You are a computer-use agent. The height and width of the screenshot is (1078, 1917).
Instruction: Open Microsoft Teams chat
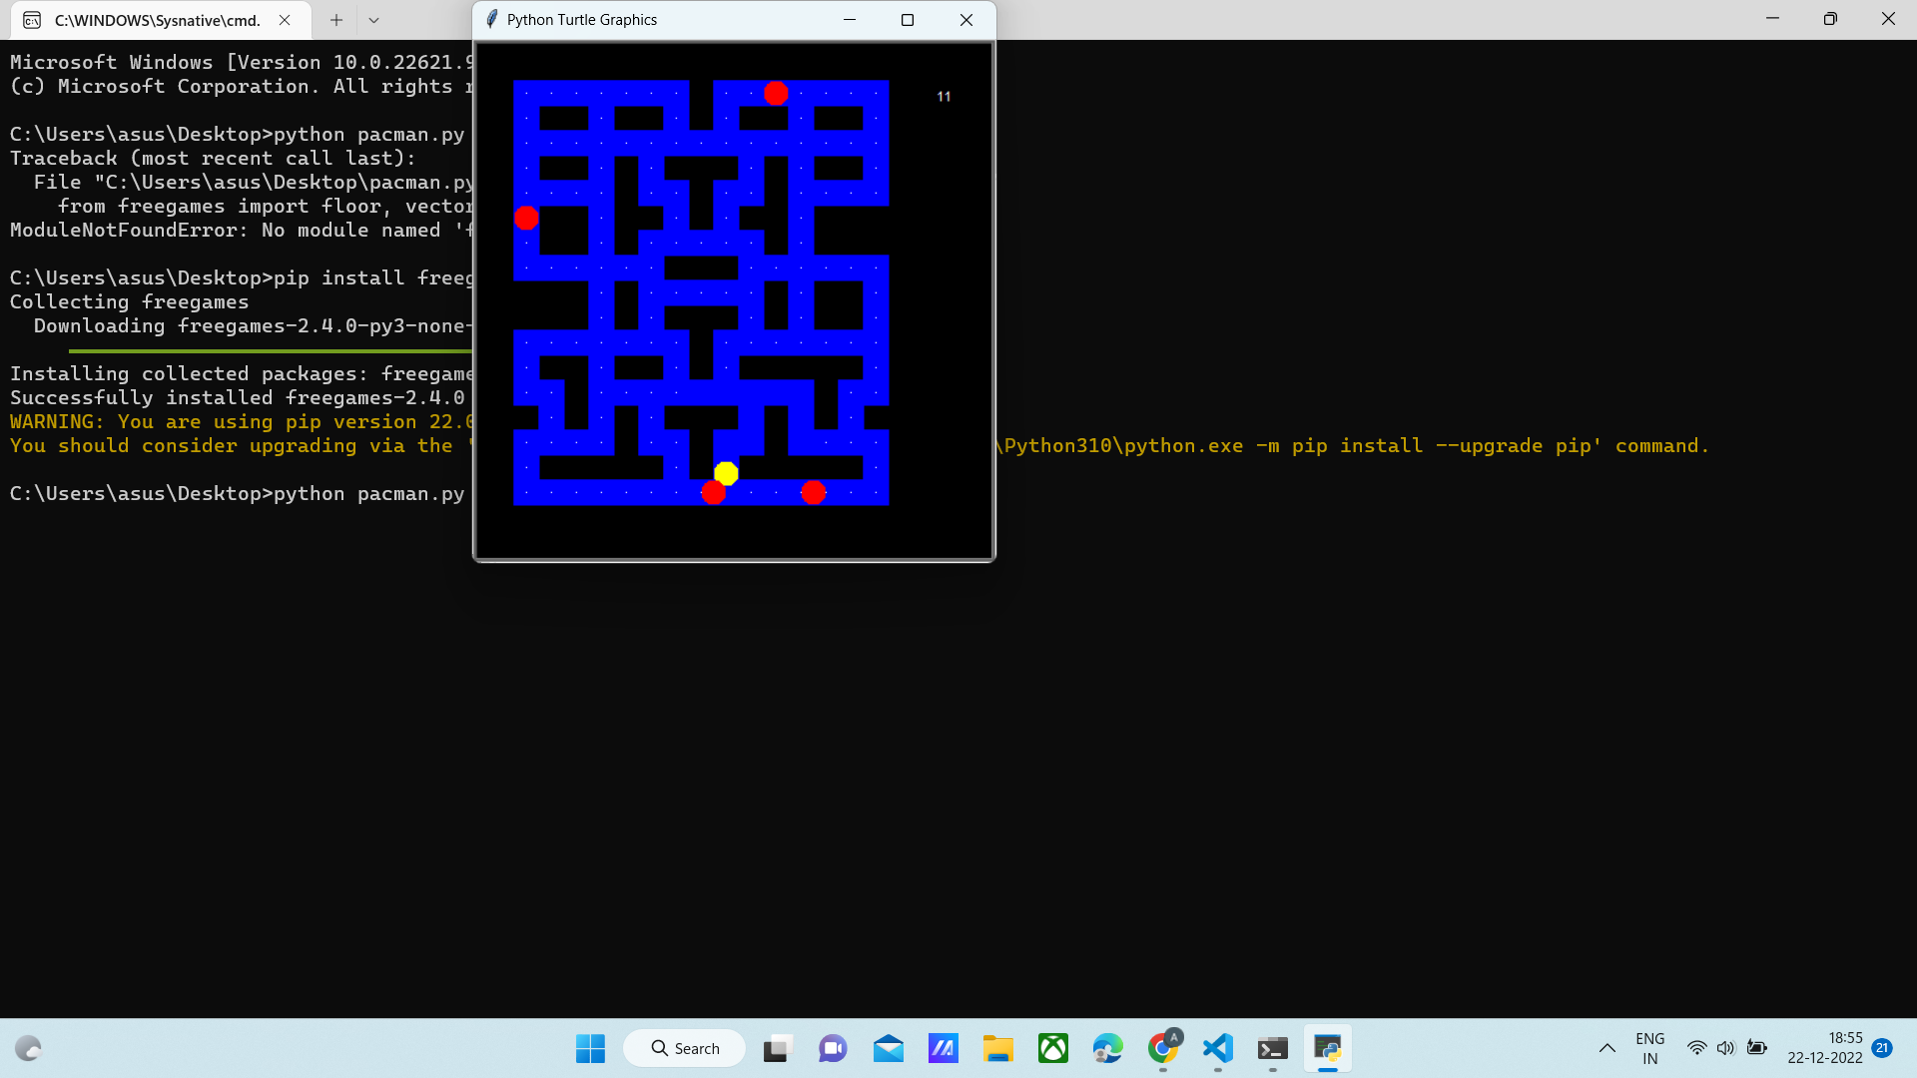pyautogui.click(x=833, y=1048)
